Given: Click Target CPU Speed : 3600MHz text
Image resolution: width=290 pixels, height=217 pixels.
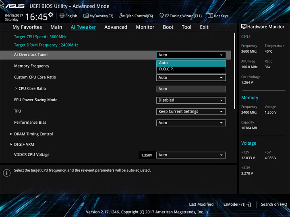Looking at the screenshot, I should pos(40,37).
